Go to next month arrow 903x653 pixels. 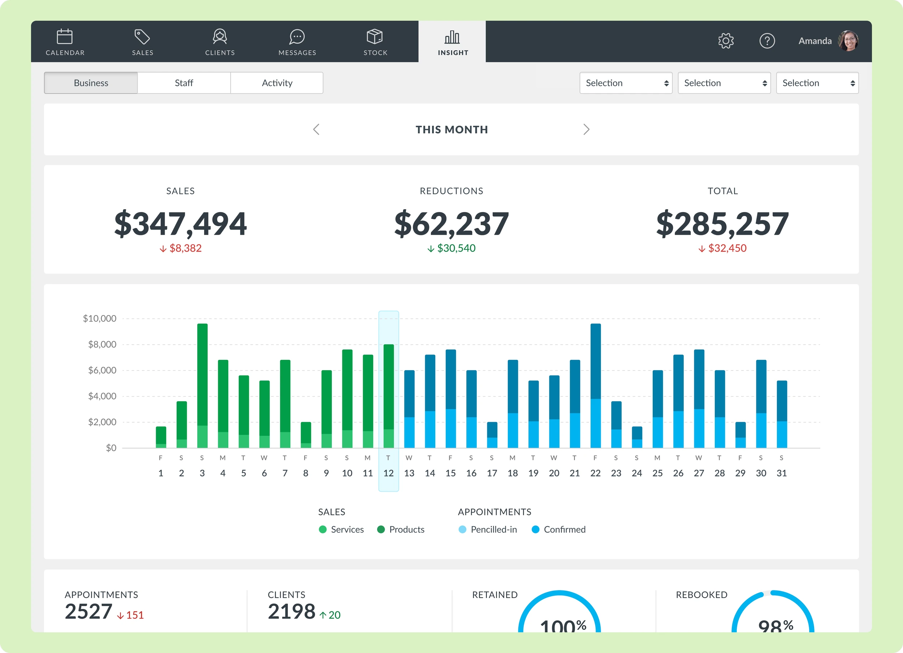(586, 129)
